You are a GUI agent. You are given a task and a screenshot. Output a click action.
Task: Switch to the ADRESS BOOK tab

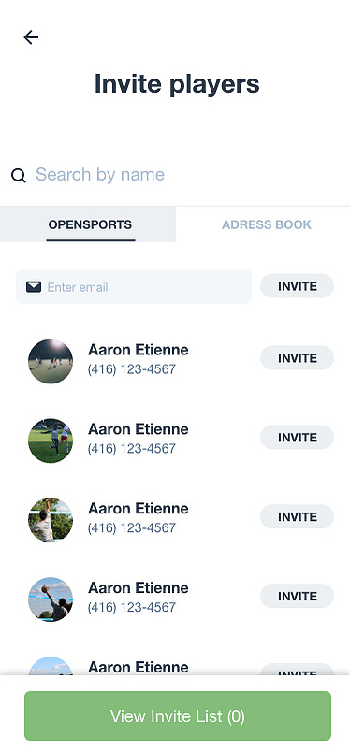coord(267,224)
